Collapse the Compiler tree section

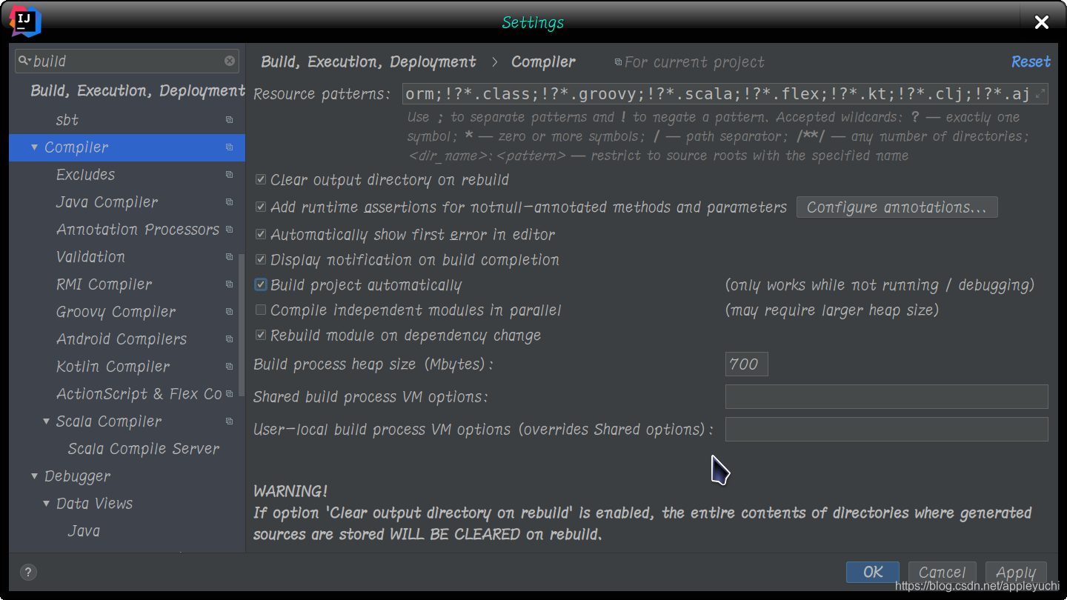click(x=34, y=147)
